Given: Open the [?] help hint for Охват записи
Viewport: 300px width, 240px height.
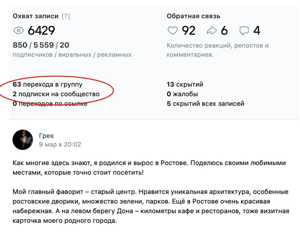Looking at the screenshot, I should click(66, 16).
